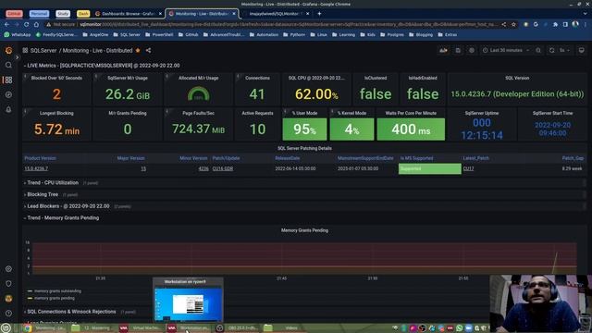
Task: Open the Study tab group
Action: (63, 14)
